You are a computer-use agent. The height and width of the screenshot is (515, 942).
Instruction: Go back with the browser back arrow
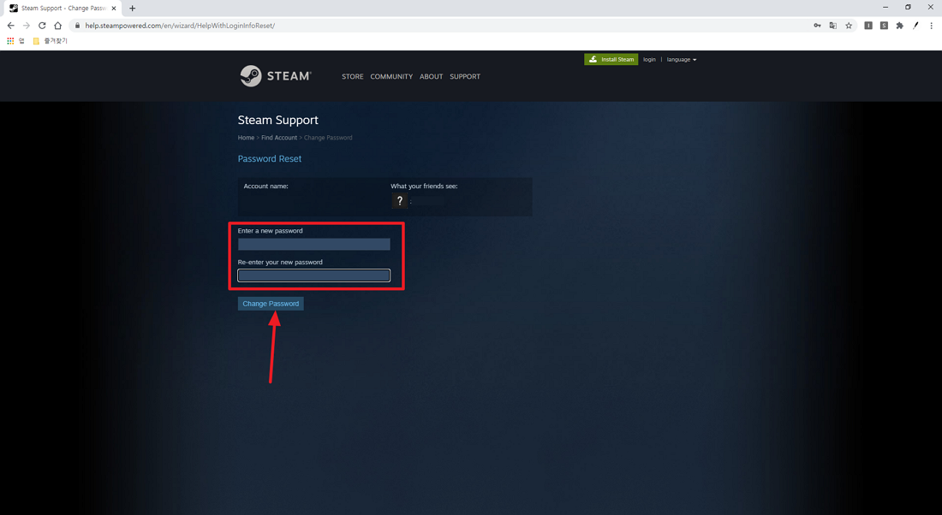tap(11, 25)
